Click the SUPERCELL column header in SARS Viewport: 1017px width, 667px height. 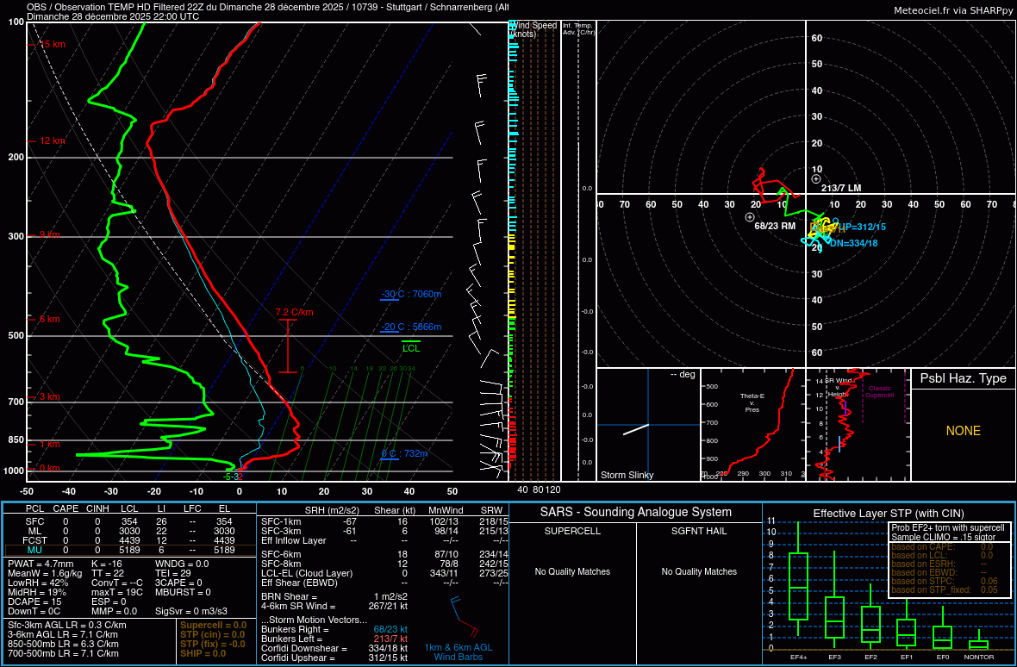(x=572, y=531)
